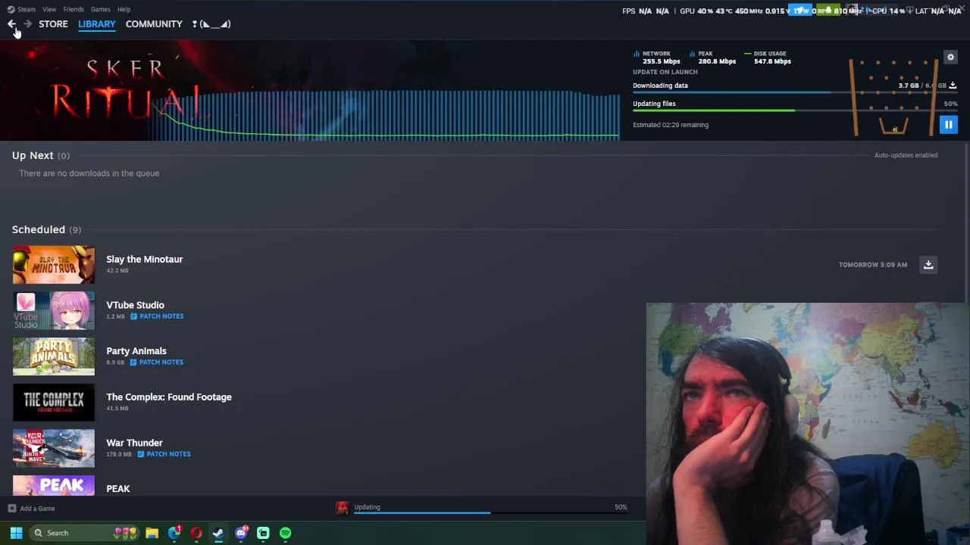
Task: Click the War Thunder patch notes icon
Action: 141,454
